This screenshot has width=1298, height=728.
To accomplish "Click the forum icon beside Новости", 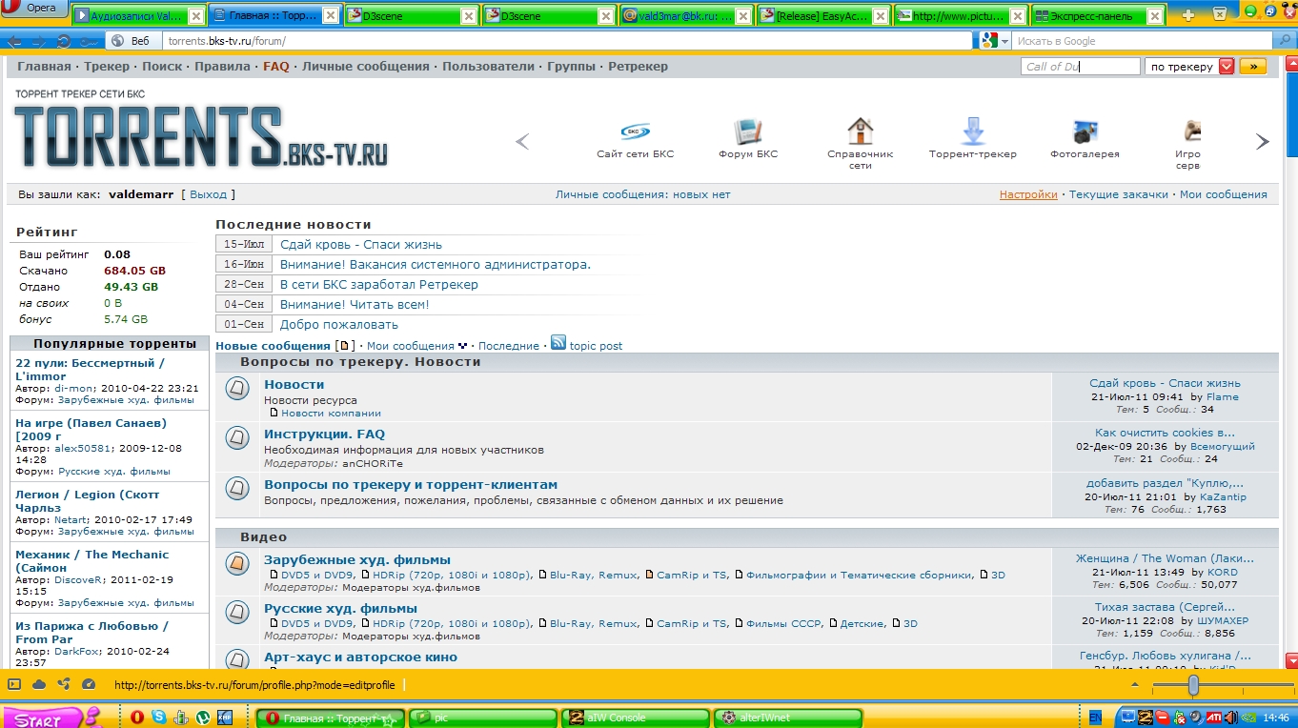I will click(x=237, y=389).
